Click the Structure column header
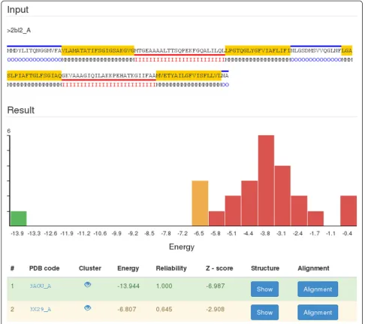This screenshot has width=365, height=324. pos(265,268)
